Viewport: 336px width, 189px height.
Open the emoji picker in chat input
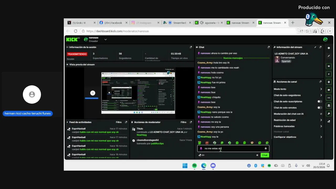click(x=266, y=149)
